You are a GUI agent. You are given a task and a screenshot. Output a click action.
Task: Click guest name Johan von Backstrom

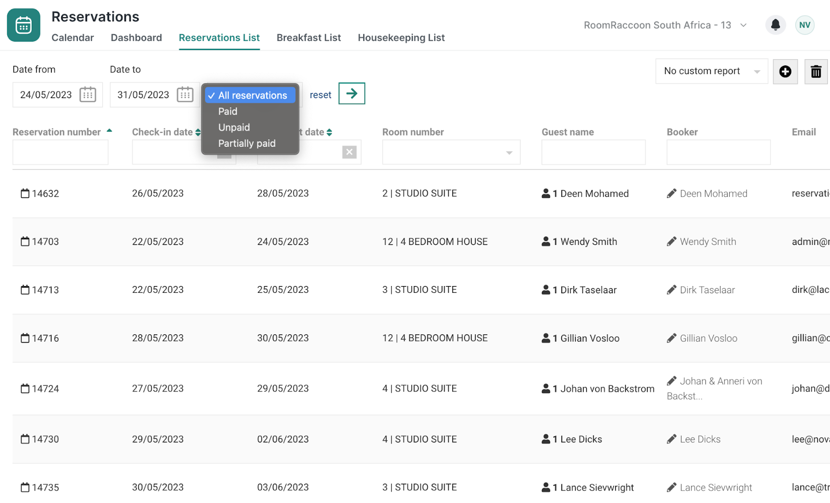point(607,389)
